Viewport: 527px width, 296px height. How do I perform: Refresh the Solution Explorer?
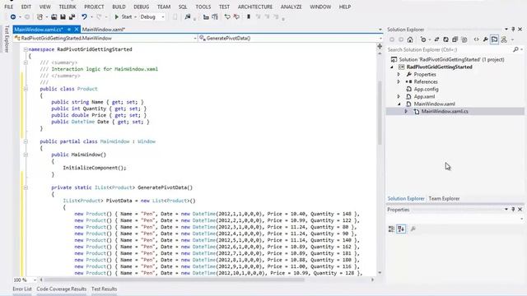coord(445,39)
